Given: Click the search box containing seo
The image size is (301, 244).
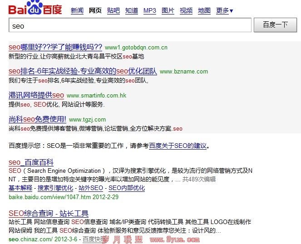Looking at the screenshot, I should [x=130, y=25].
